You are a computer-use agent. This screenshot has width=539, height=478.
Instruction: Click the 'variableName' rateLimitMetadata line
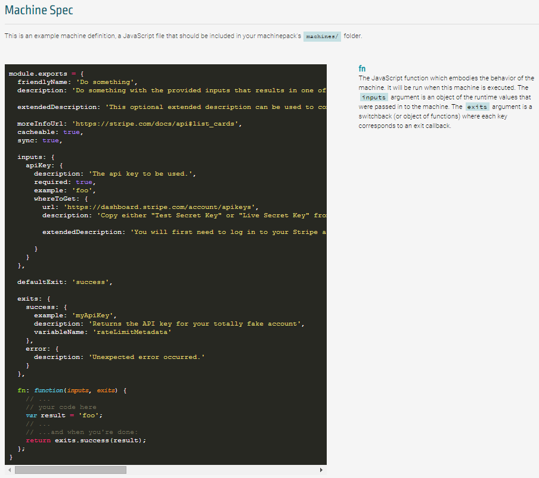pyautogui.click(x=103, y=332)
